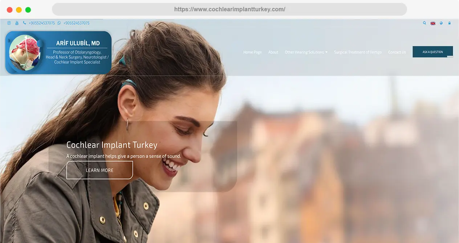Click the Arif Ulubil MD logo banner
Image resolution: width=459 pixels, height=243 pixels.
(x=58, y=52)
